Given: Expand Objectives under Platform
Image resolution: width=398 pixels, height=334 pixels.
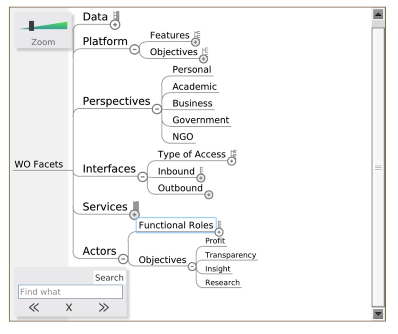Looking at the screenshot, I should [x=204, y=59].
